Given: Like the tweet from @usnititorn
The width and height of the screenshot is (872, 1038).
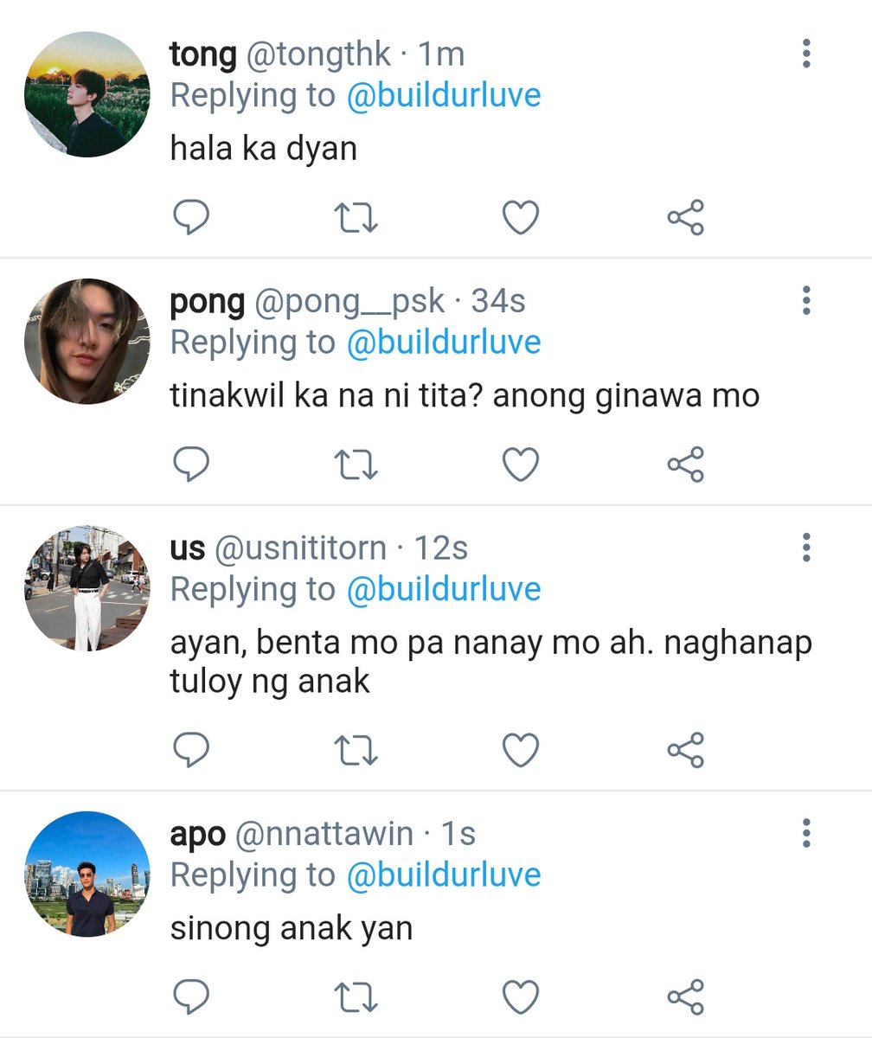Looking at the screenshot, I should point(521,751).
